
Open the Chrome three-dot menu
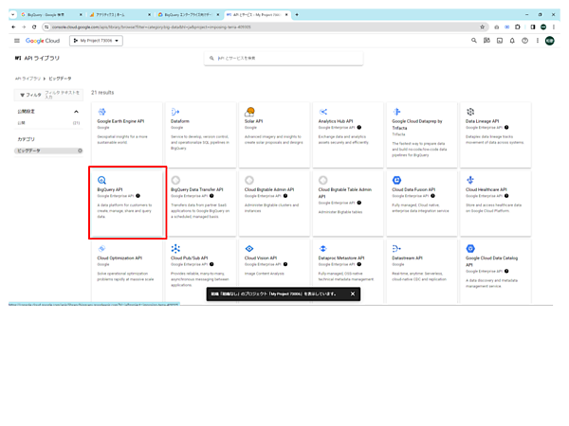[x=554, y=27]
